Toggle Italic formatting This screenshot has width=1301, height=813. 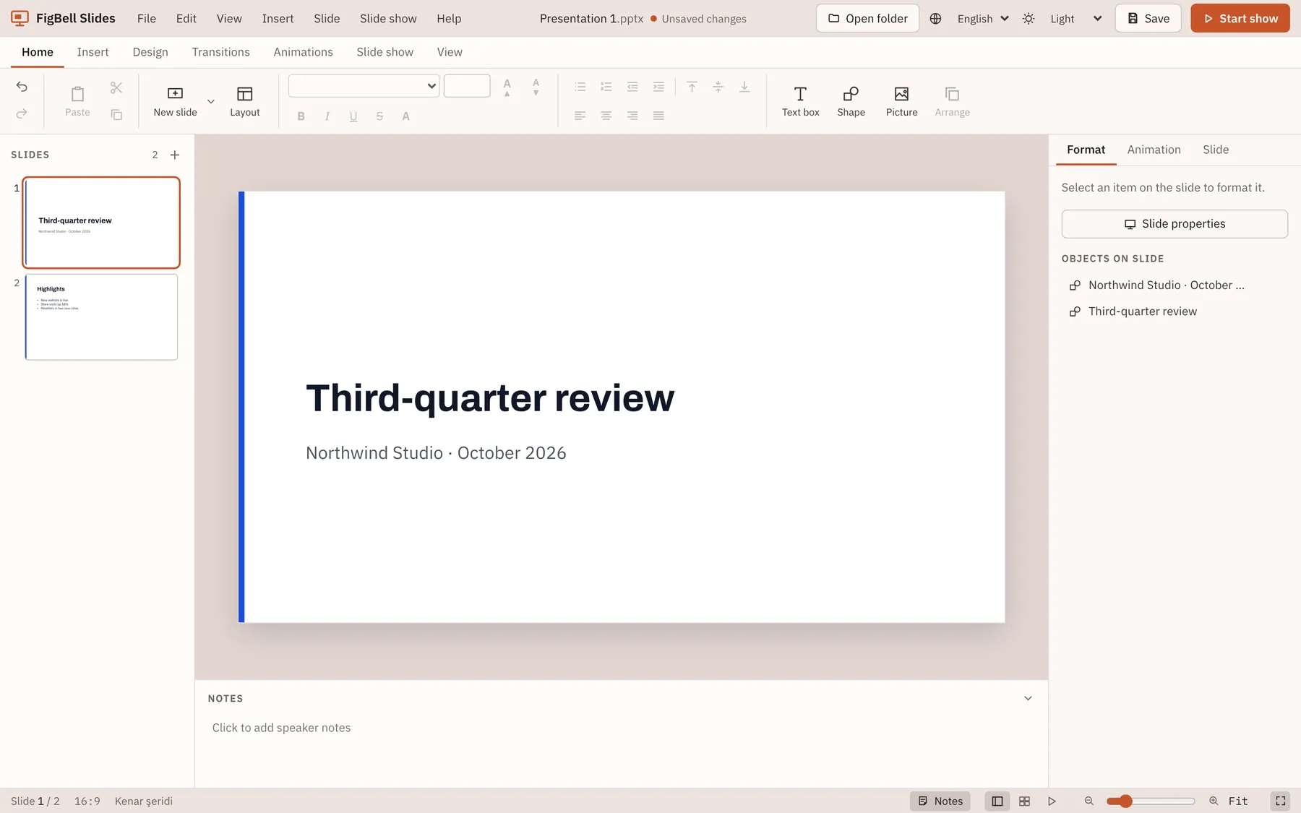[327, 116]
